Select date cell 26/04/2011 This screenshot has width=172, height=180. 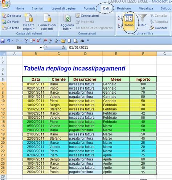click(x=36, y=172)
